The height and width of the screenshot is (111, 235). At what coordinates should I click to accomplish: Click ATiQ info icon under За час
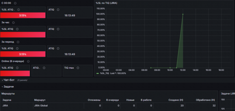tap(58, 29)
